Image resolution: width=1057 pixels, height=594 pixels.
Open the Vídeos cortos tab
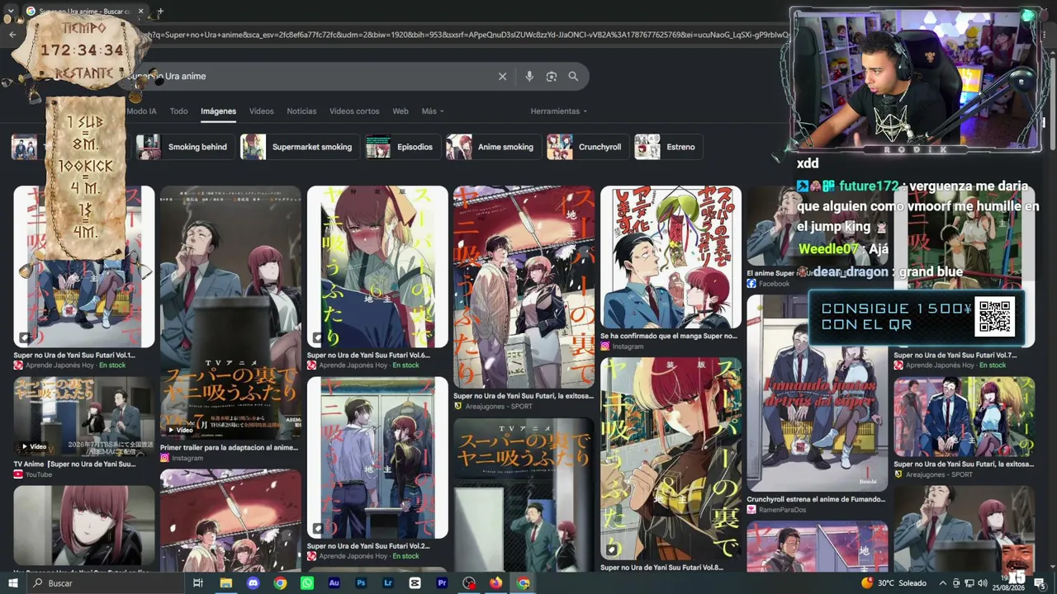pyautogui.click(x=354, y=111)
